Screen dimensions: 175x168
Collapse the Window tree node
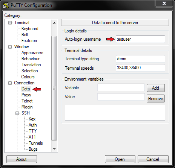tap(10, 47)
